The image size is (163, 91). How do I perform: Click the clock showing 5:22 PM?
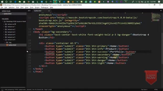(153, 2)
